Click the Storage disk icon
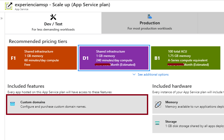Screen dimensions: 224x140 pos(157,123)
